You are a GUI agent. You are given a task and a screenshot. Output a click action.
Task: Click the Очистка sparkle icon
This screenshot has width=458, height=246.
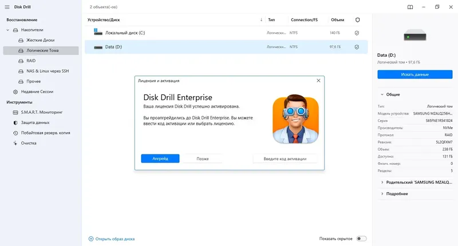(x=15, y=143)
